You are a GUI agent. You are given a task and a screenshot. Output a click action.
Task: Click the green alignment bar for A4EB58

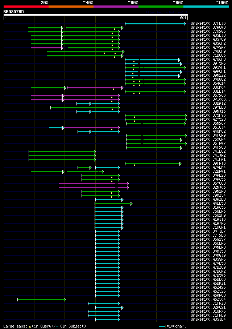point(113,204)
